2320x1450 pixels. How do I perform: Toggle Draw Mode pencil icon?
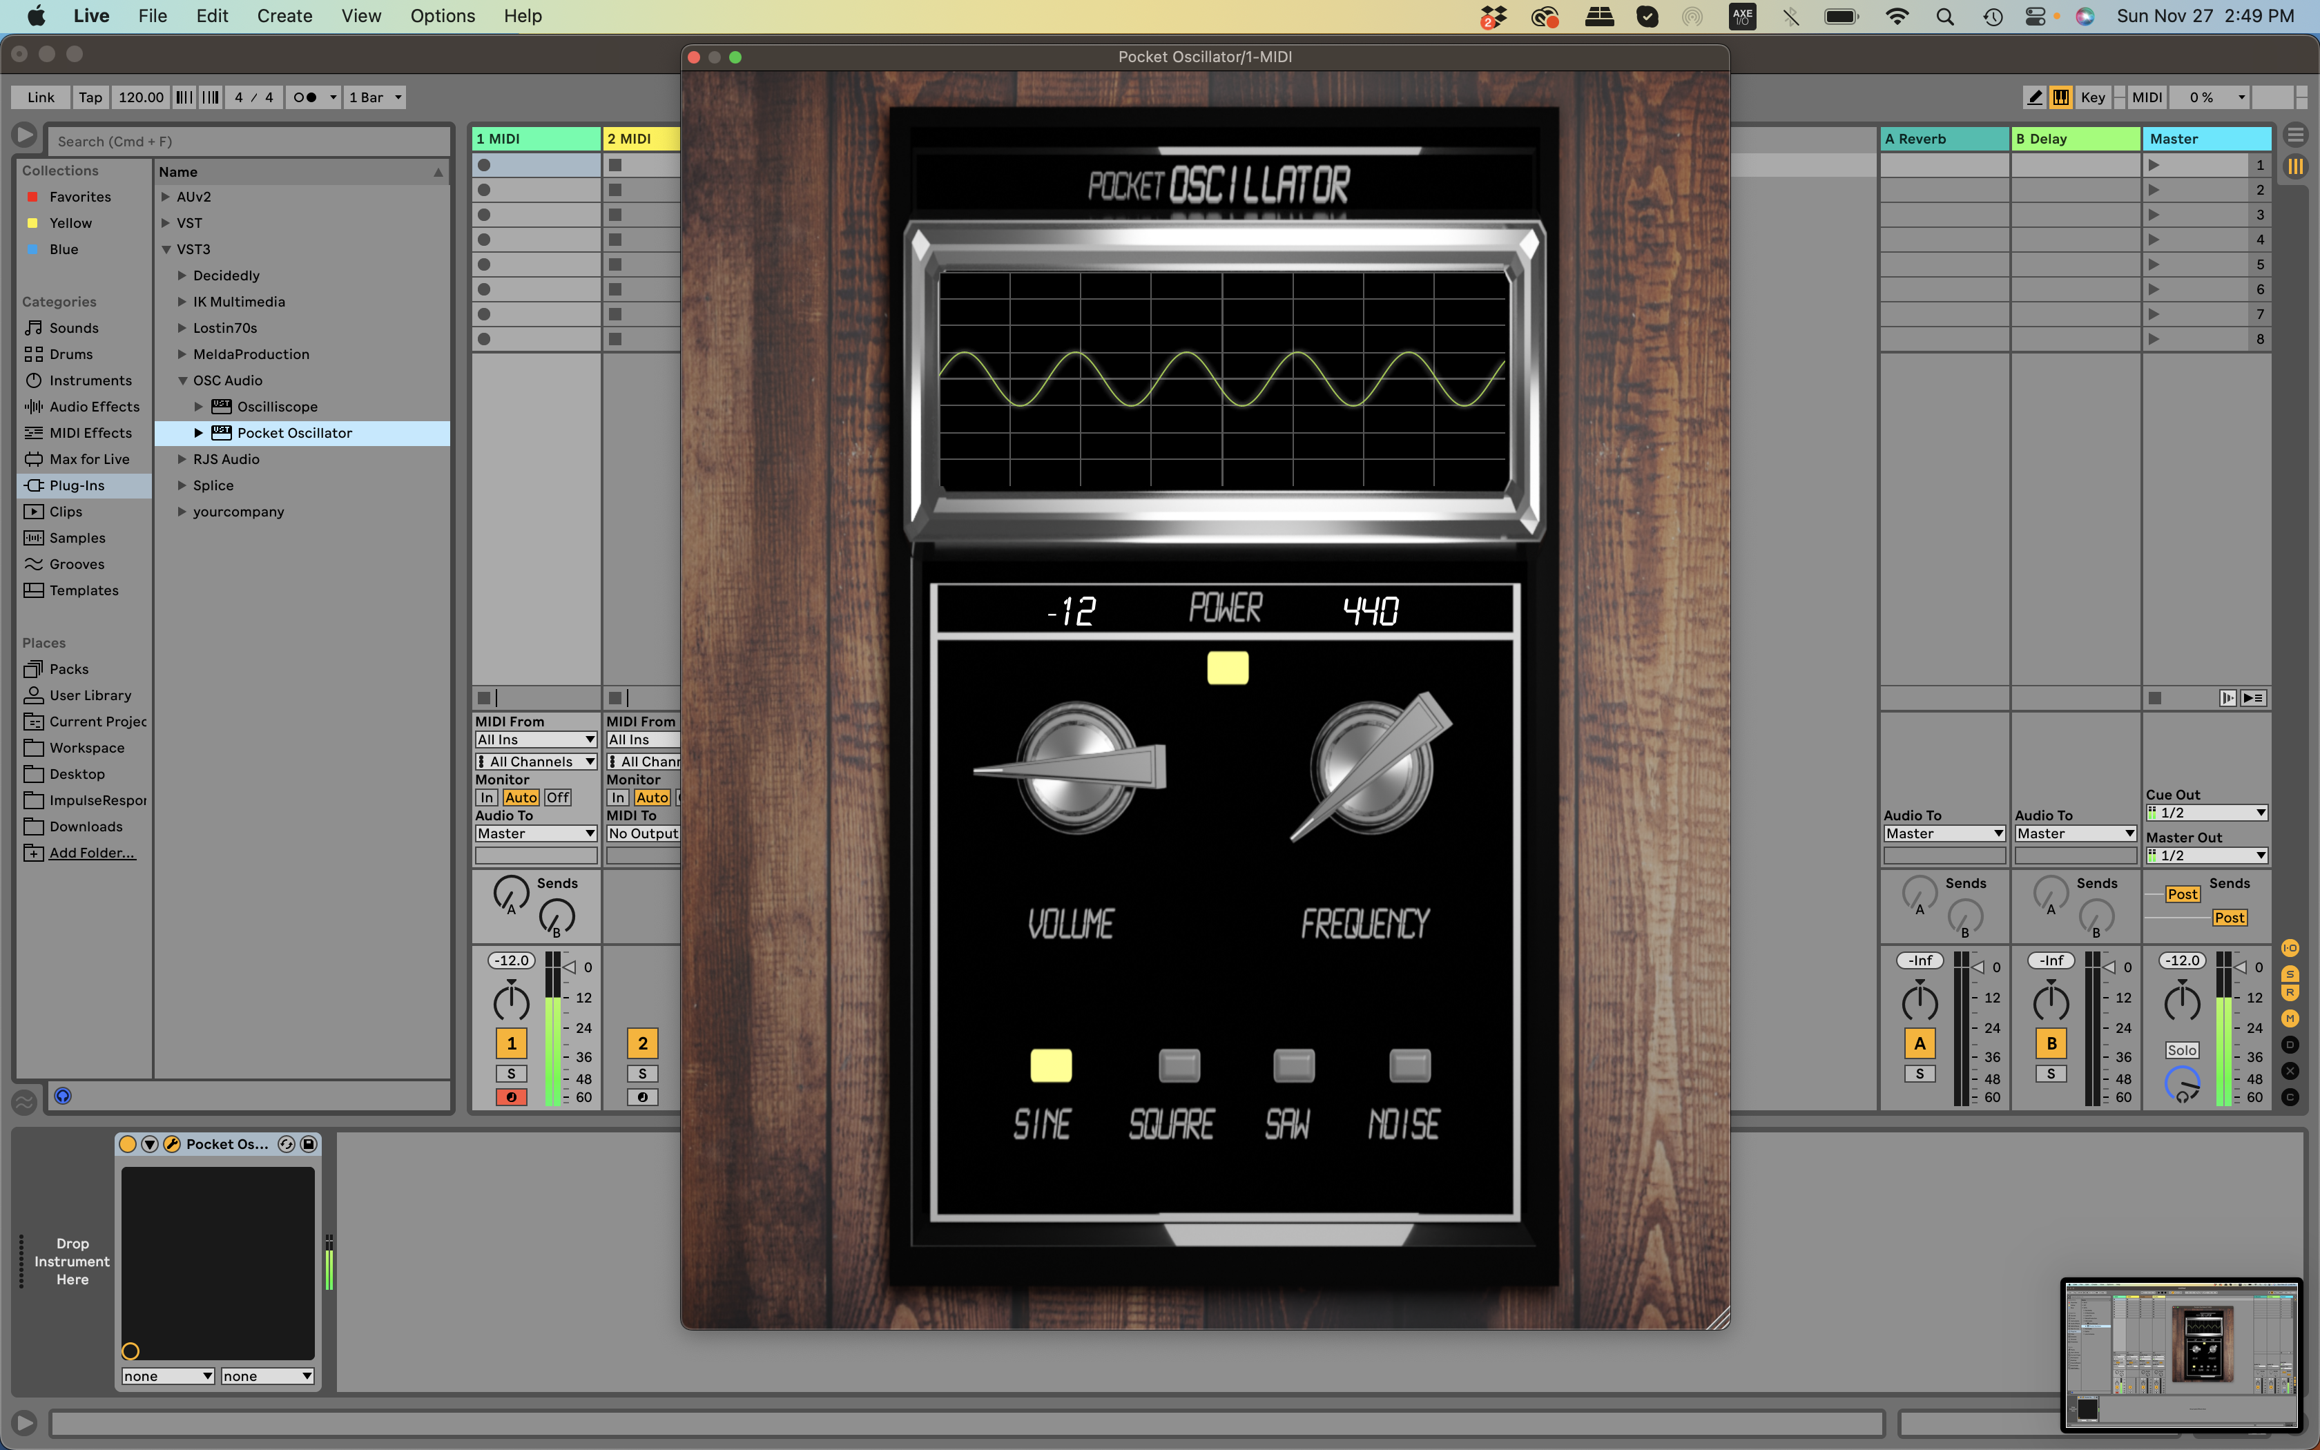point(2036,97)
